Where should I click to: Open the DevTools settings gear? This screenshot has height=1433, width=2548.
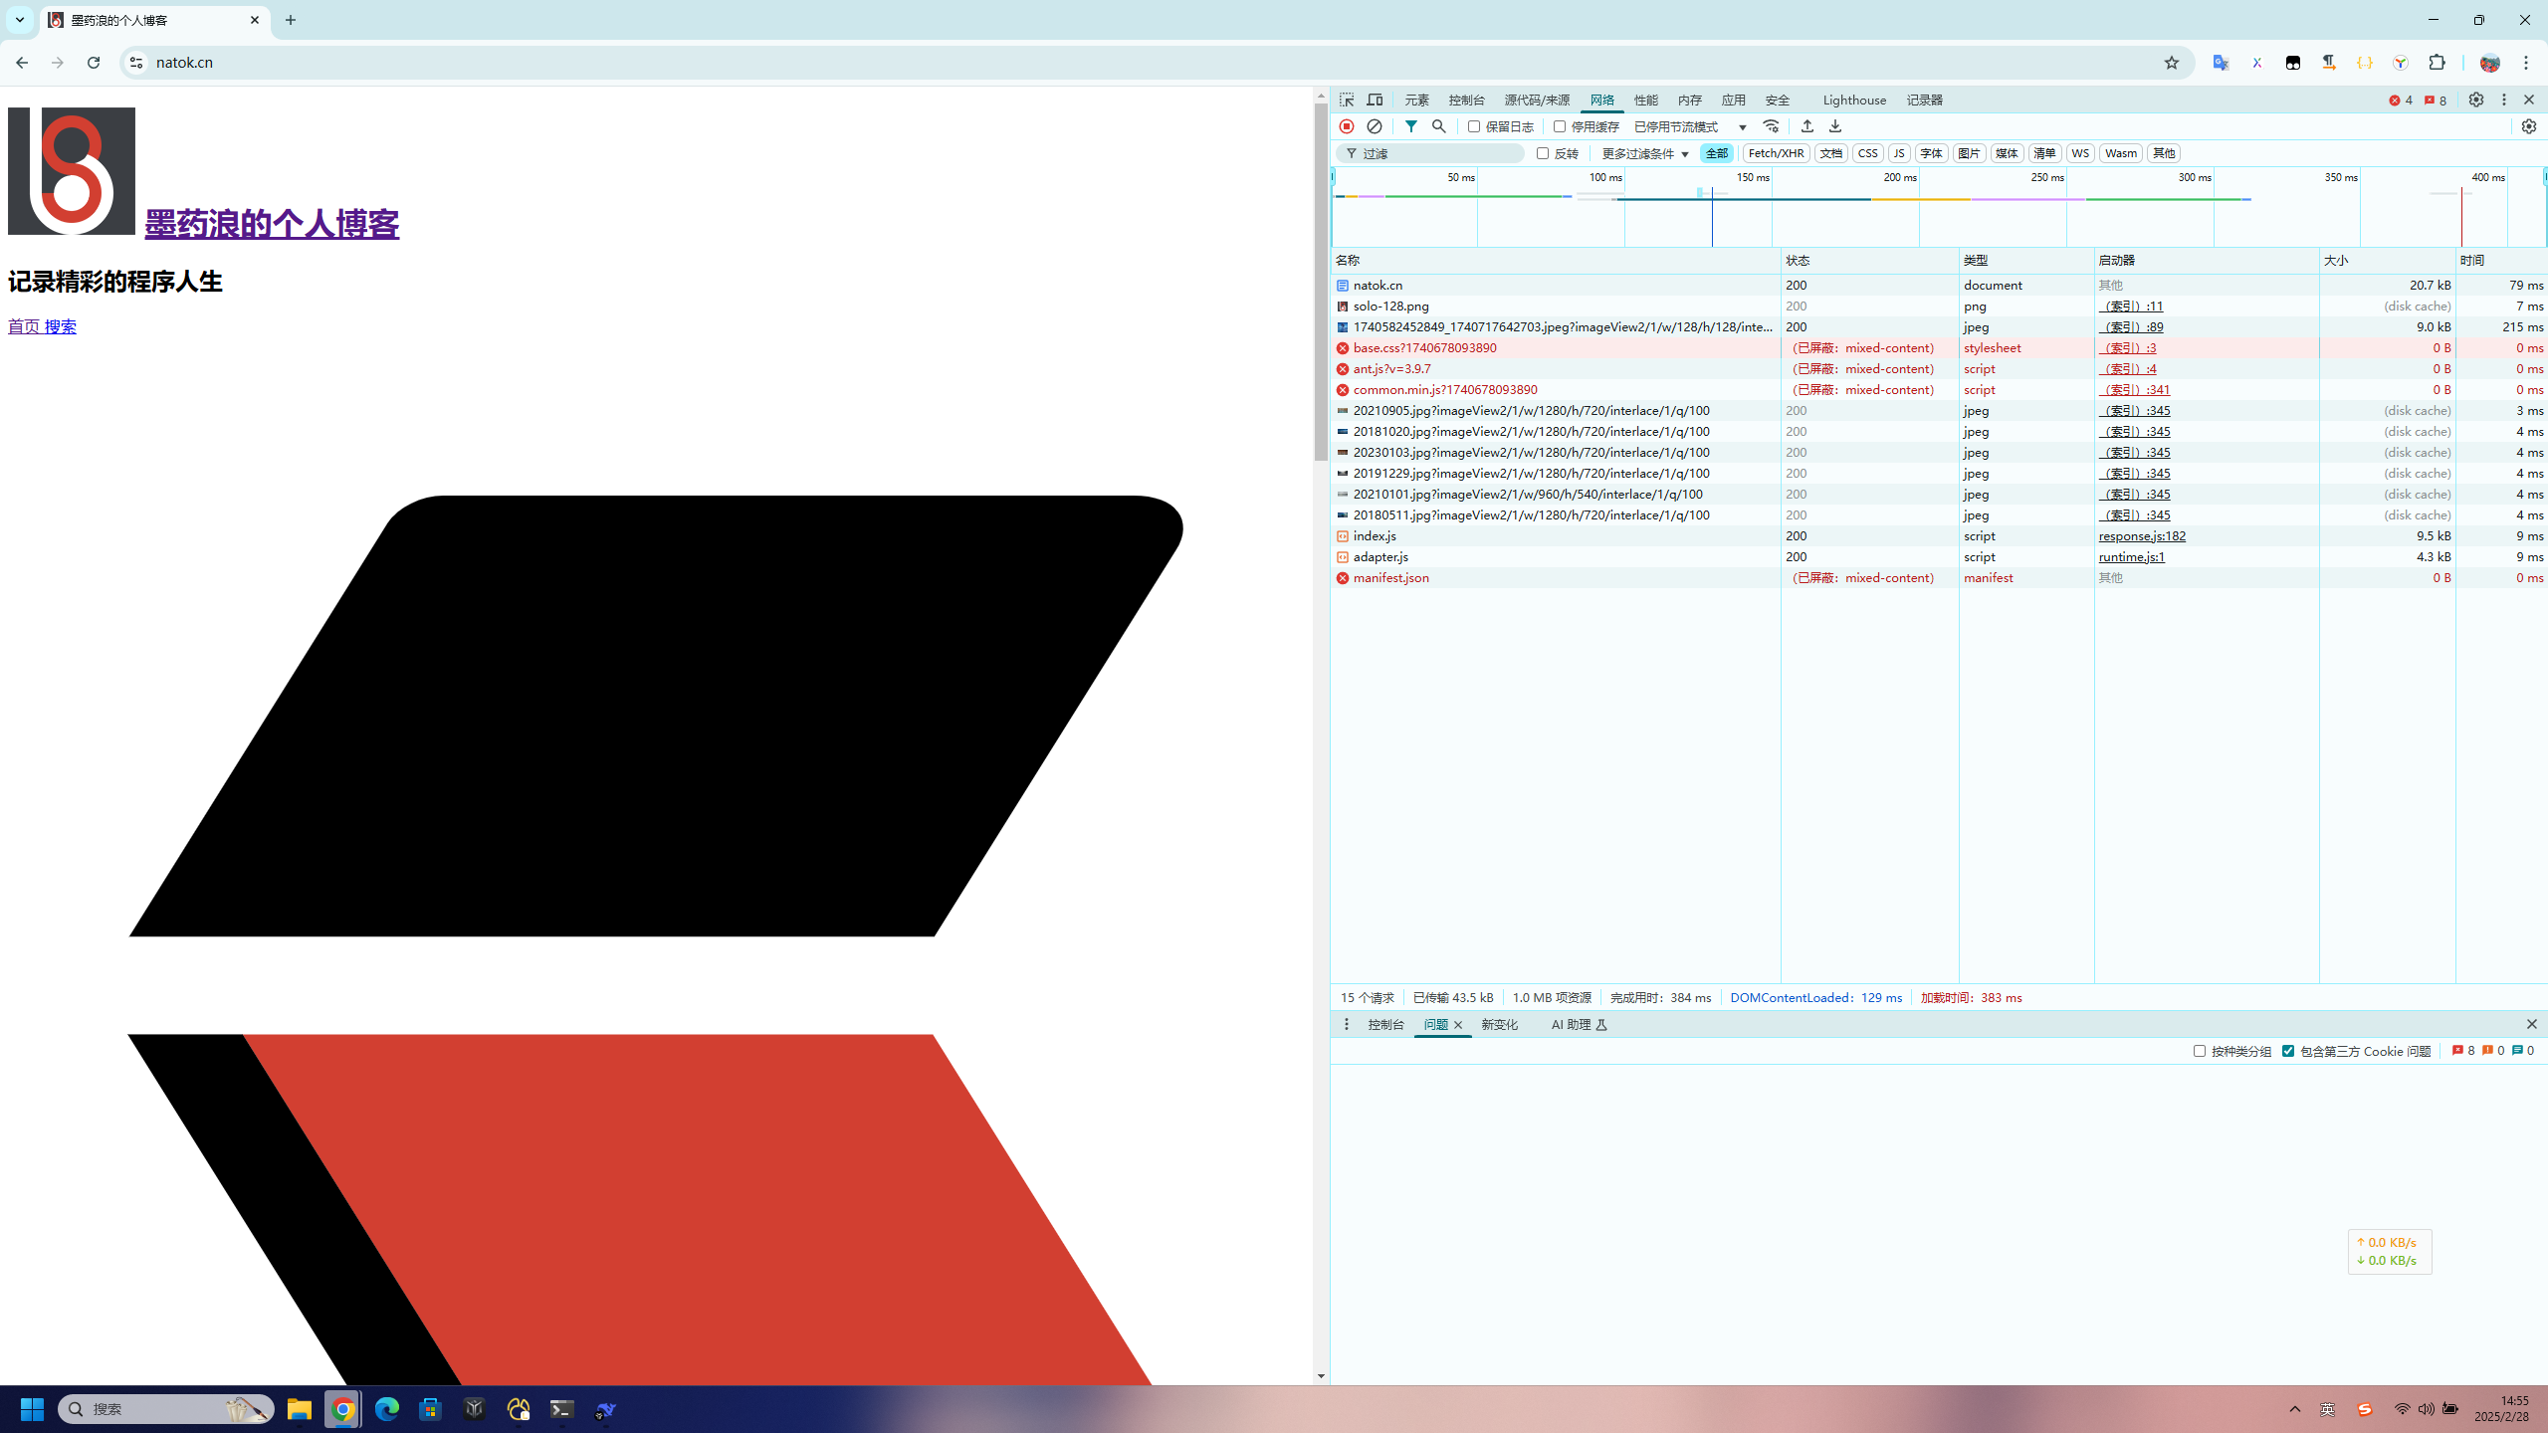coord(2476,100)
